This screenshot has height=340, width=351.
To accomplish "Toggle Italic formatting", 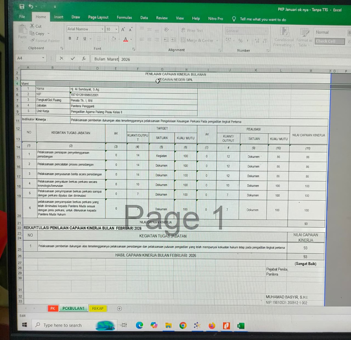I will (77, 39).
